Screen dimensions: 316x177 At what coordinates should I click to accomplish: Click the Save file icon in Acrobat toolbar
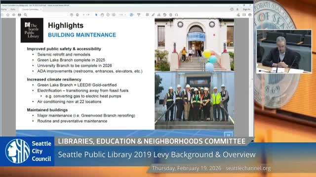pos(2,15)
